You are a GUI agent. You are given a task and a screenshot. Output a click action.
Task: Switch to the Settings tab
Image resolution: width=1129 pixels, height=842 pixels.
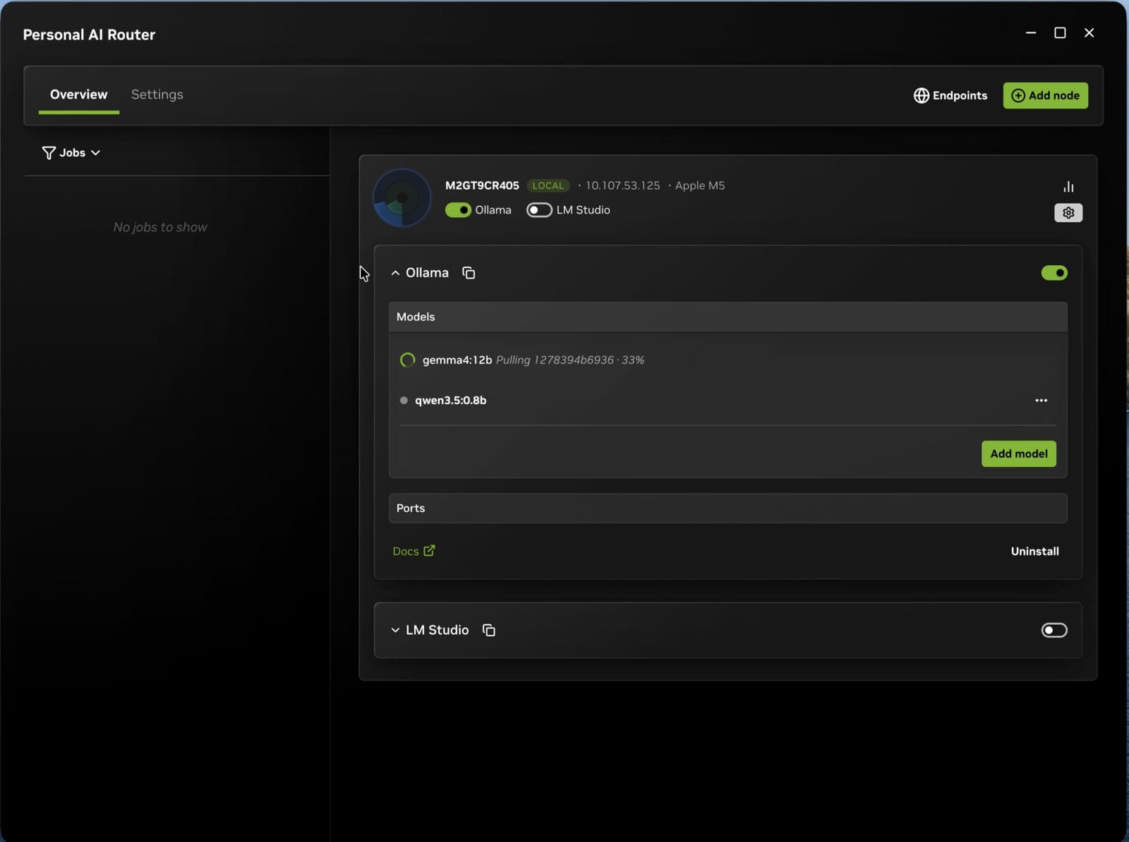click(x=157, y=94)
